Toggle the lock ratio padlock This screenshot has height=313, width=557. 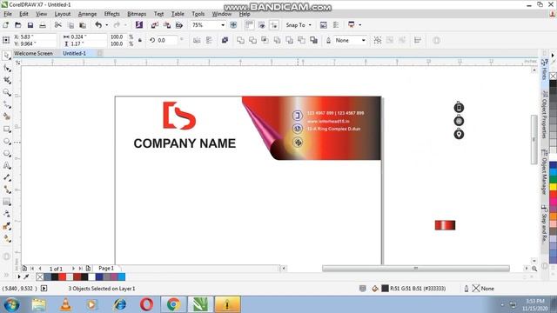(x=140, y=40)
